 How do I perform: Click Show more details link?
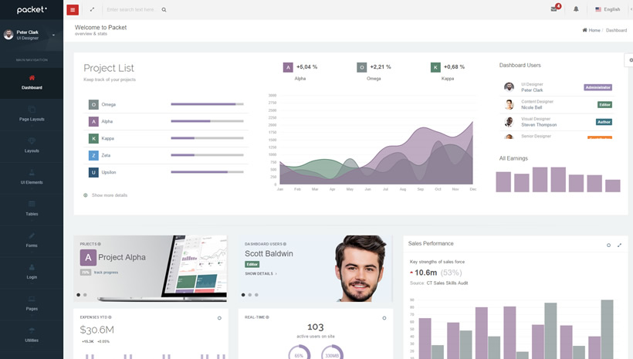pos(109,195)
